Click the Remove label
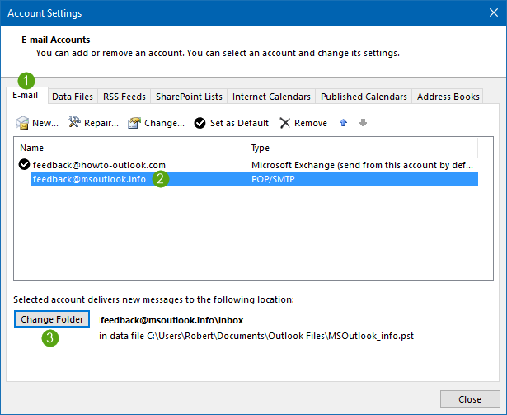The height and width of the screenshot is (415, 507). [x=311, y=123]
